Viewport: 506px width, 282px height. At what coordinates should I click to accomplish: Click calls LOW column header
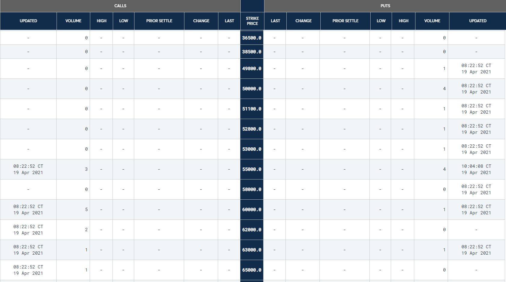(x=124, y=21)
